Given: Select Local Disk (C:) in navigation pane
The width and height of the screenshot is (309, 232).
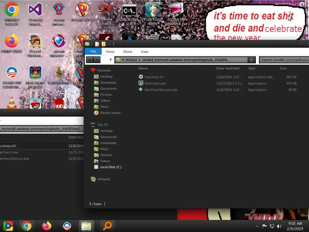Looking at the screenshot, I should point(110,167).
